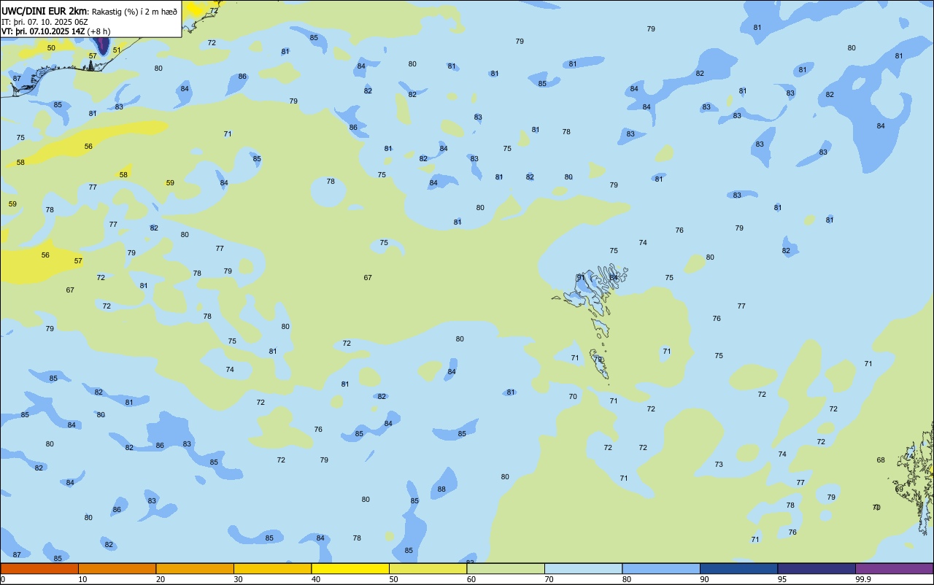934x585 pixels.
Task: Click the humidity value '88' on the map
Action: coord(441,489)
